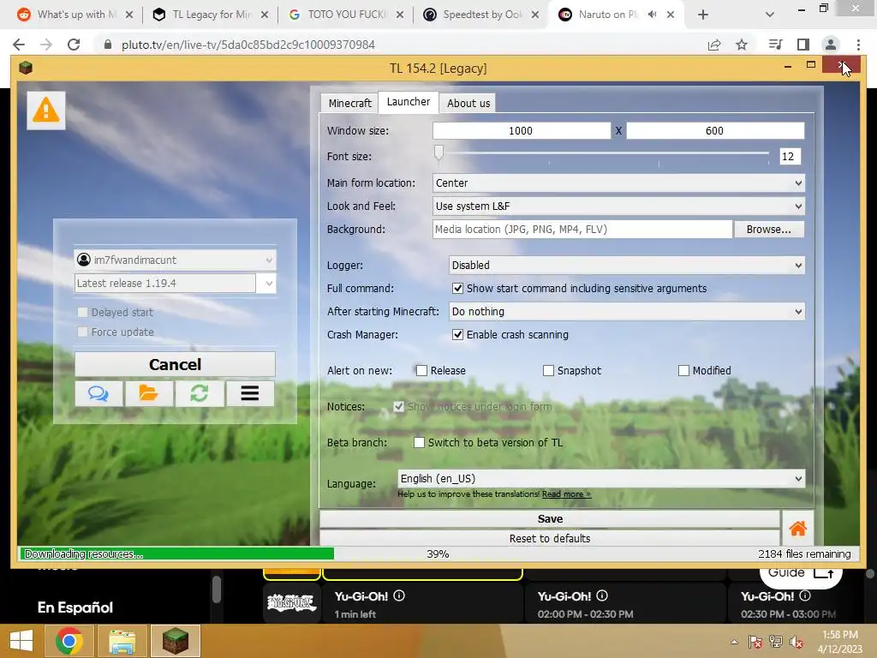Click the window width field 1000
The height and width of the screenshot is (658, 877).
click(x=521, y=131)
